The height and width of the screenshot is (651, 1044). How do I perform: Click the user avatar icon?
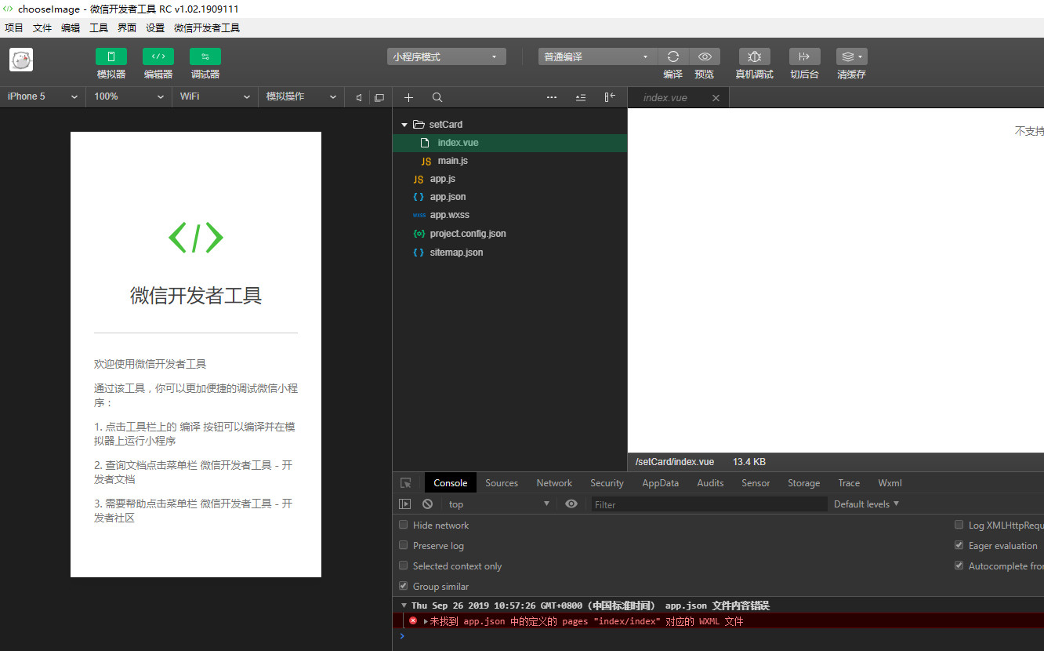point(21,60)
